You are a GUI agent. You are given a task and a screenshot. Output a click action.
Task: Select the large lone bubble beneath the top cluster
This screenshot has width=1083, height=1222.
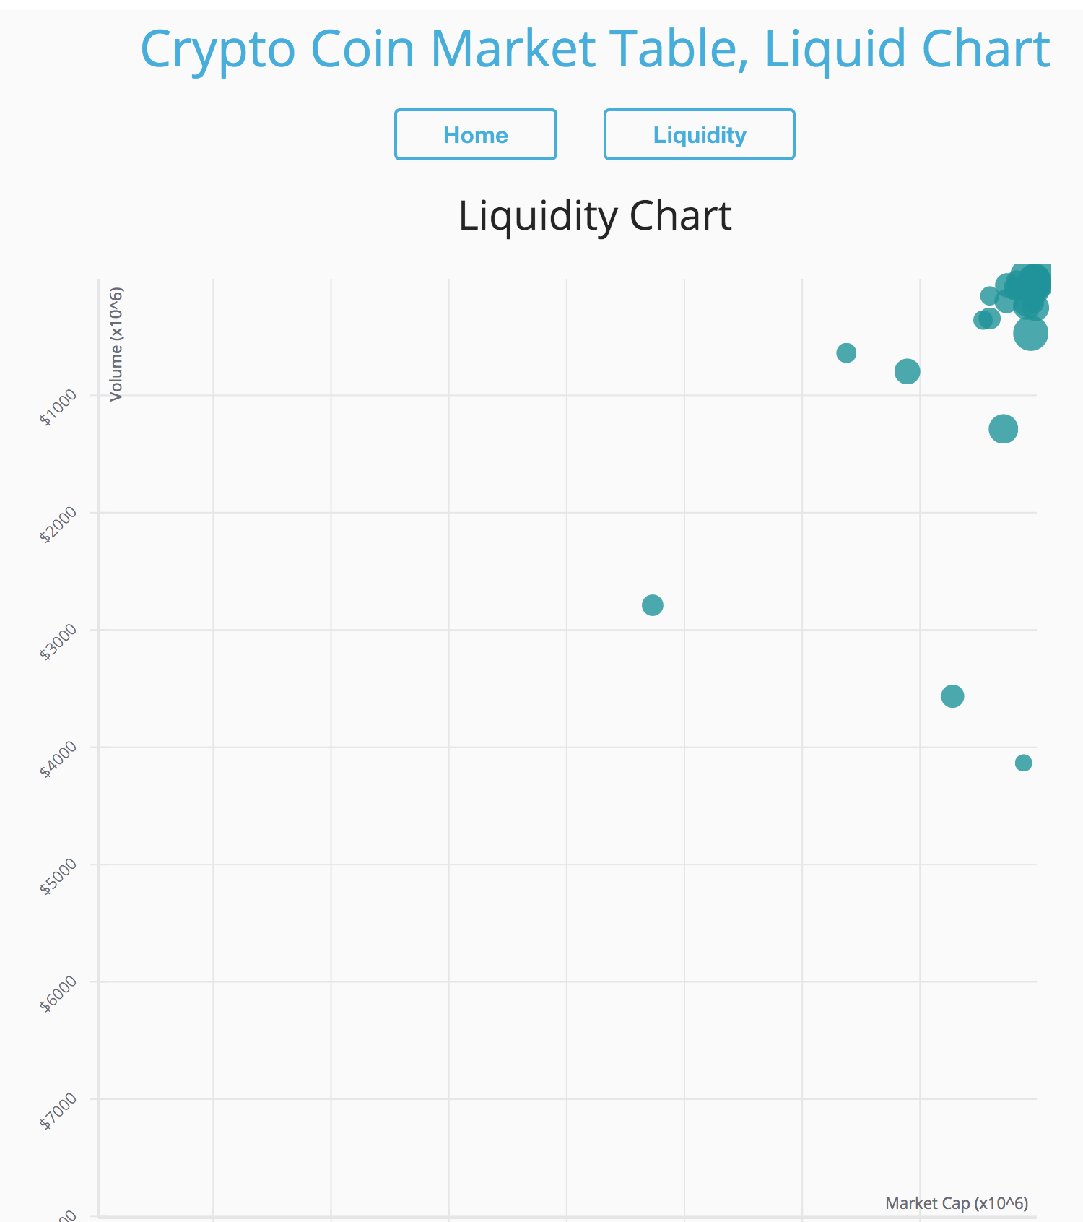tap(1030, 333)
